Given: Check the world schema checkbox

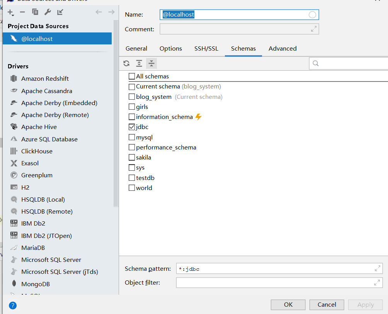Looking at the screenshot, I should 132,188.
